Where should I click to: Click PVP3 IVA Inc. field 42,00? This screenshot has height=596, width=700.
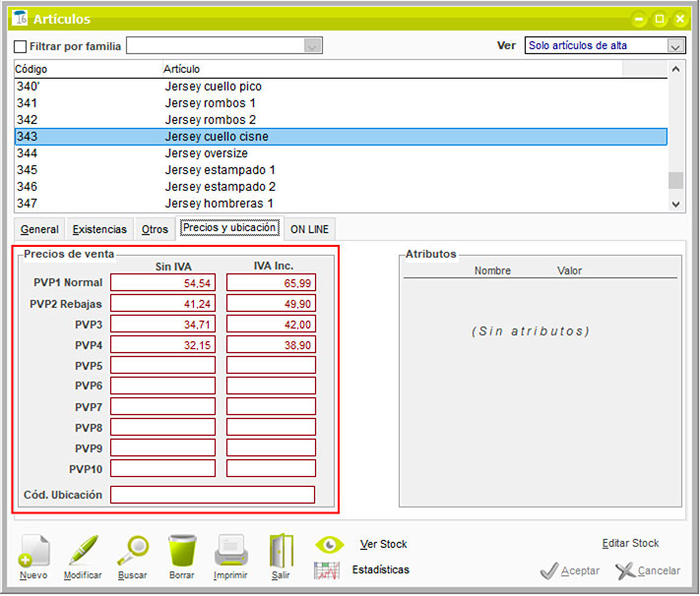(x=271, y=324)
